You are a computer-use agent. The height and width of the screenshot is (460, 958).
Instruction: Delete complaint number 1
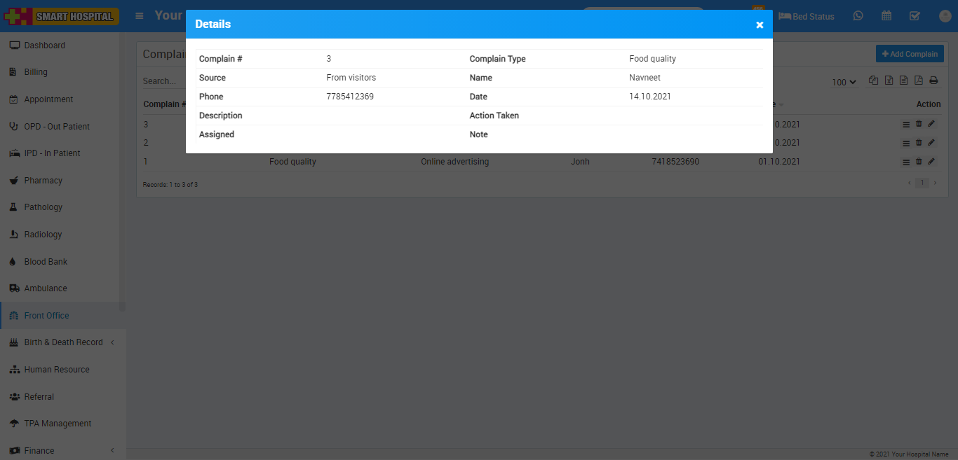pyautogui.click(x=919, y=162)
